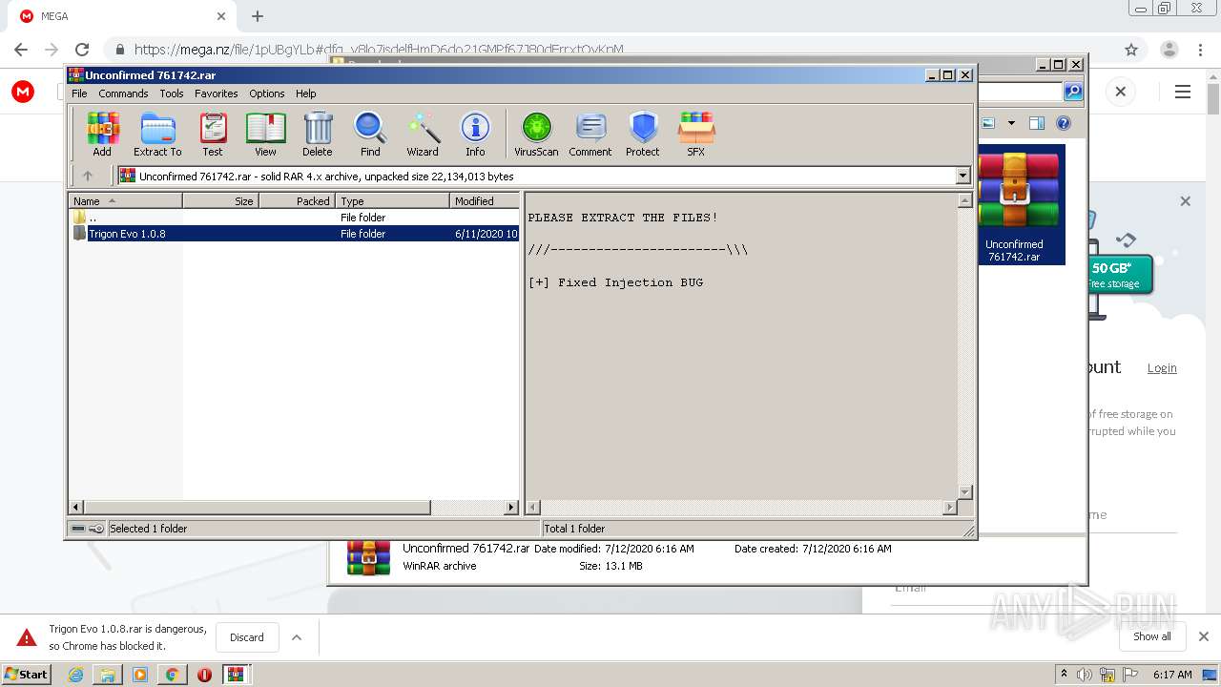Viewport: 1221px width, 687px height.
Task: Sort by Modified column header
Action: pos(485,200)
